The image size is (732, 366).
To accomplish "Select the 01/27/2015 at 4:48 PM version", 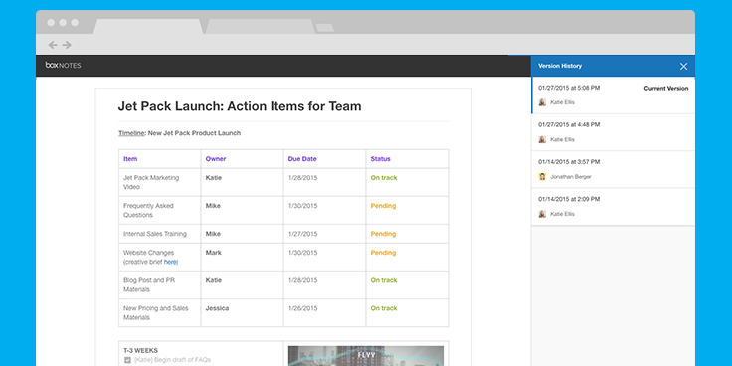I will 613,132.
